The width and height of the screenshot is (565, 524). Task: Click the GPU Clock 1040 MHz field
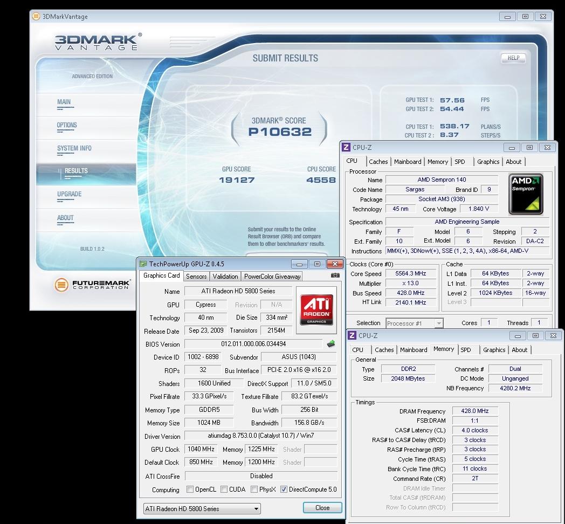201,449
